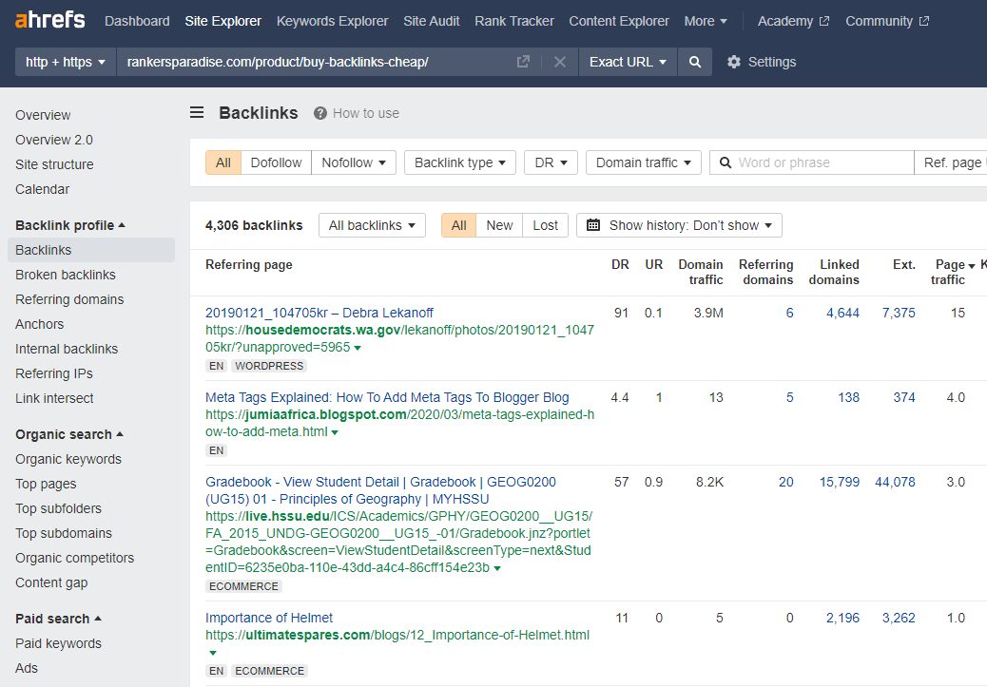Image resolution: width=987 pixels, height=687 pixels.
Task: Open Site Audit
Action: (x=431, y=21)
